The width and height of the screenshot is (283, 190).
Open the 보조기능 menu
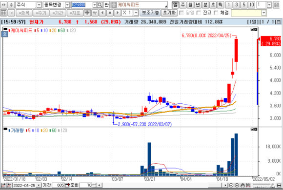pyautogui.click(x=150, y=13)
